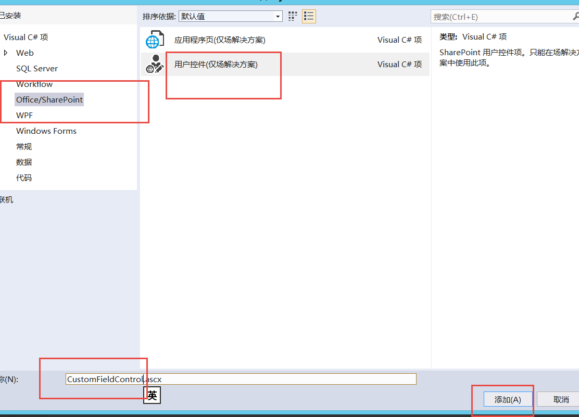Open the 联机 online section

(7, 200)
